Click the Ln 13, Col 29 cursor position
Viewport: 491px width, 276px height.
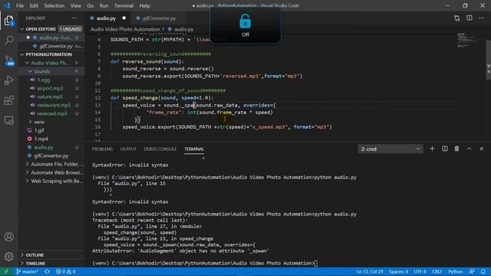point(370,271)
